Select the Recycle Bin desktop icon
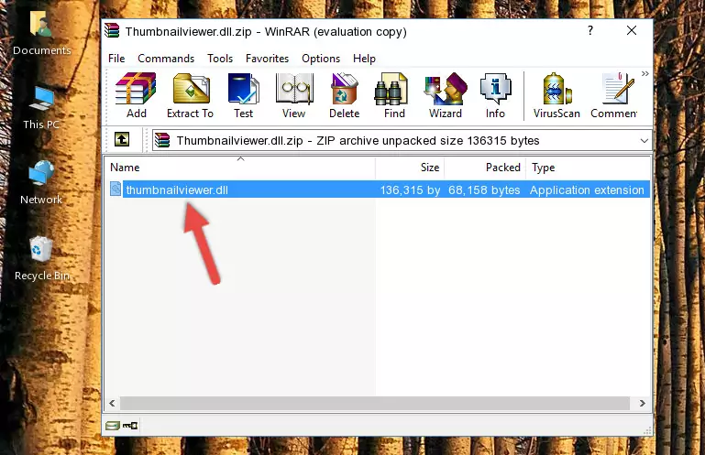Viewport: 705px width, 455px height. 41,259
